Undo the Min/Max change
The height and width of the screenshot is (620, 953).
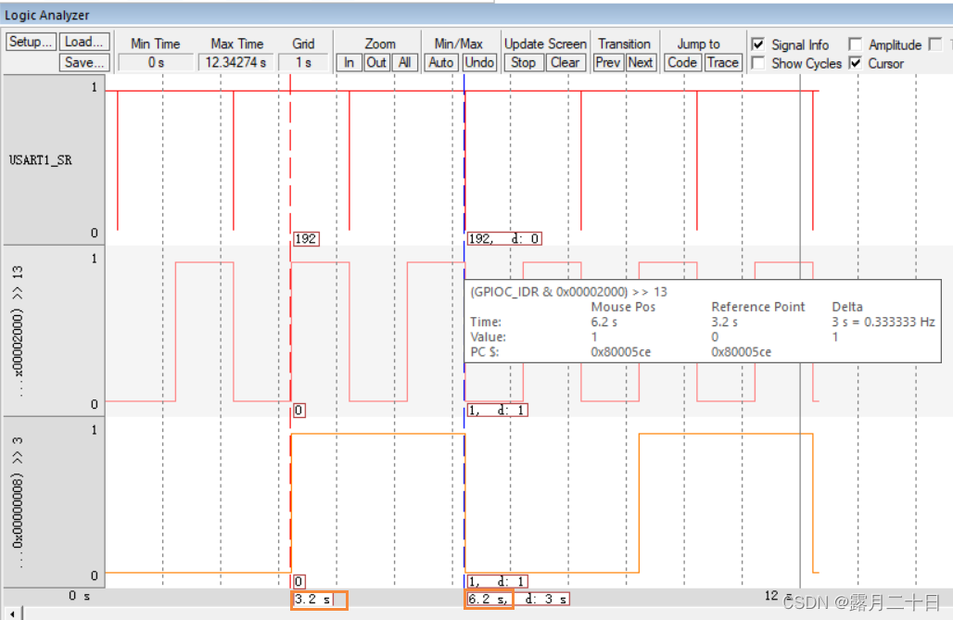(479, 63)
